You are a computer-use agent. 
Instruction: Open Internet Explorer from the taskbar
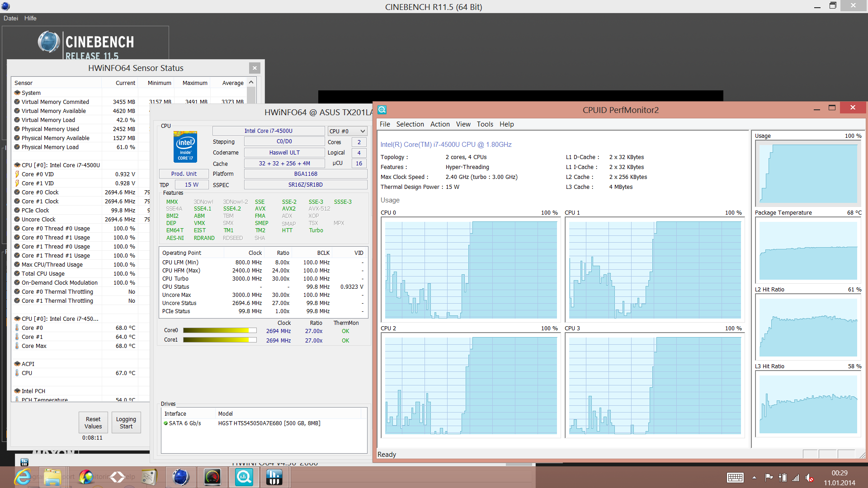23,477
